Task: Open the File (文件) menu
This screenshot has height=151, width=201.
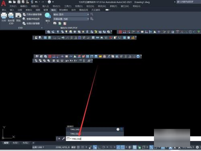Action: tap(13, 6)
